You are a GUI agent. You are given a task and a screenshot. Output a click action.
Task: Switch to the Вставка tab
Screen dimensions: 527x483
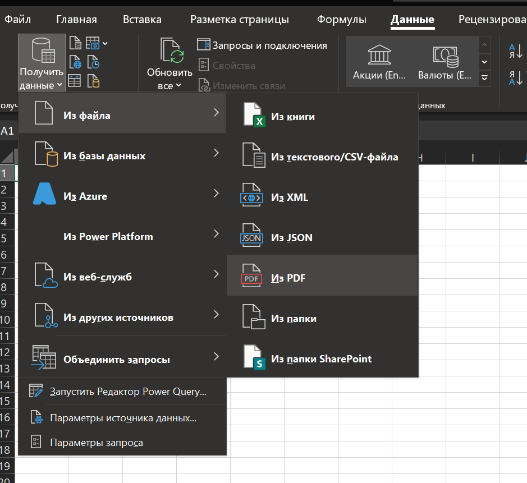[x=142, y=20]
